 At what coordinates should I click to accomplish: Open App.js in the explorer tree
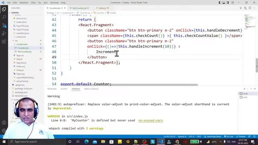tap(19, 59)
